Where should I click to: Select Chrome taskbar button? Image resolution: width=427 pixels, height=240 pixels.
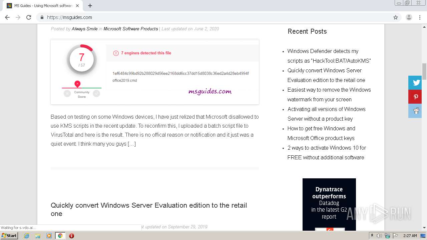point(60,236)
